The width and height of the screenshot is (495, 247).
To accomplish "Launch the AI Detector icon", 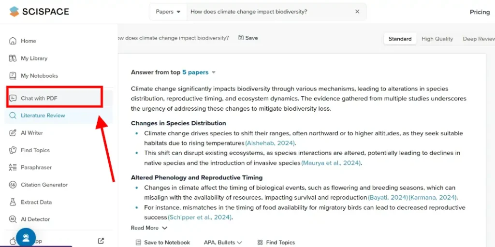I will [x=13, y=219].
